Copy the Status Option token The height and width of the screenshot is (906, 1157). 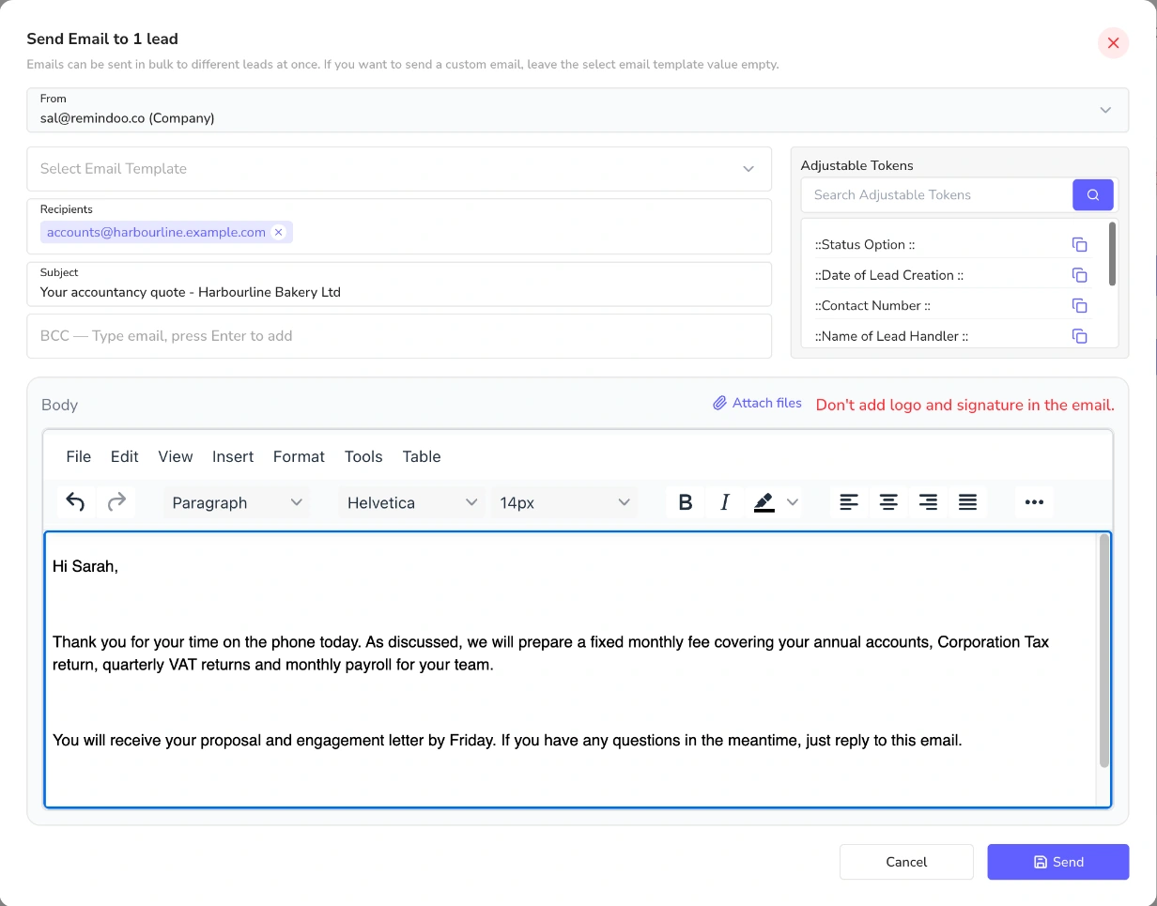pos(1080,244)
